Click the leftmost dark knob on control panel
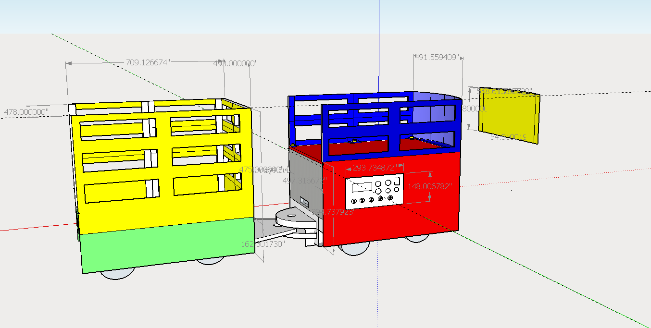The height and width of the screenshot is (328, 651). tap(354, 201)
